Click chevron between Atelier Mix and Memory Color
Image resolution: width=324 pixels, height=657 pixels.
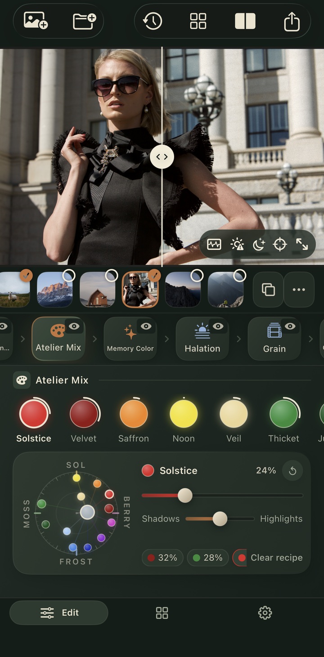(x=94, y=339)
